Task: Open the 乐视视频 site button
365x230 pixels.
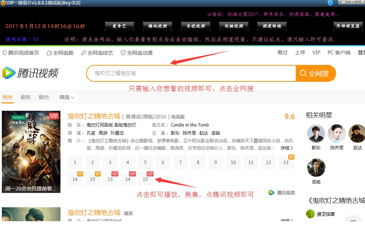Action: [x=196, y=26]
